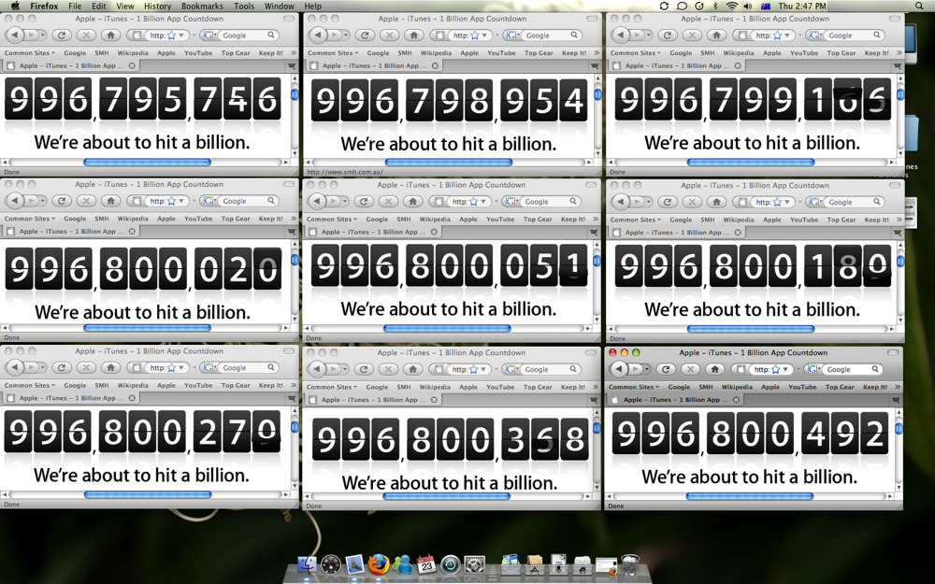Image resolution: width=935 pixels, height=584 pixels.
Task: Click Home button in 996,800,492 window
Action: [x=715, y=369]
